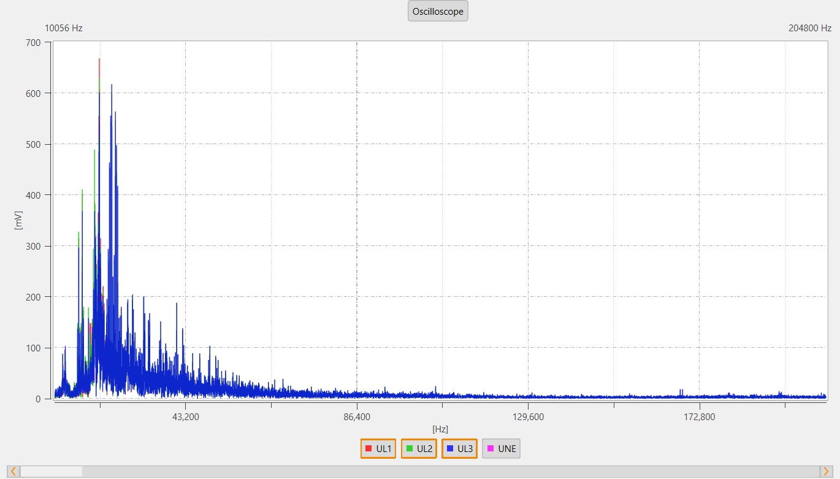Click the 172,800 x-axis tick label
840x479 pixels.
coord(699,417)
